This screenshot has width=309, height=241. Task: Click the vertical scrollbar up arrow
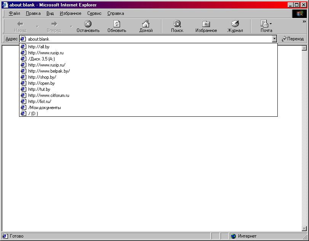coord(304,48)
